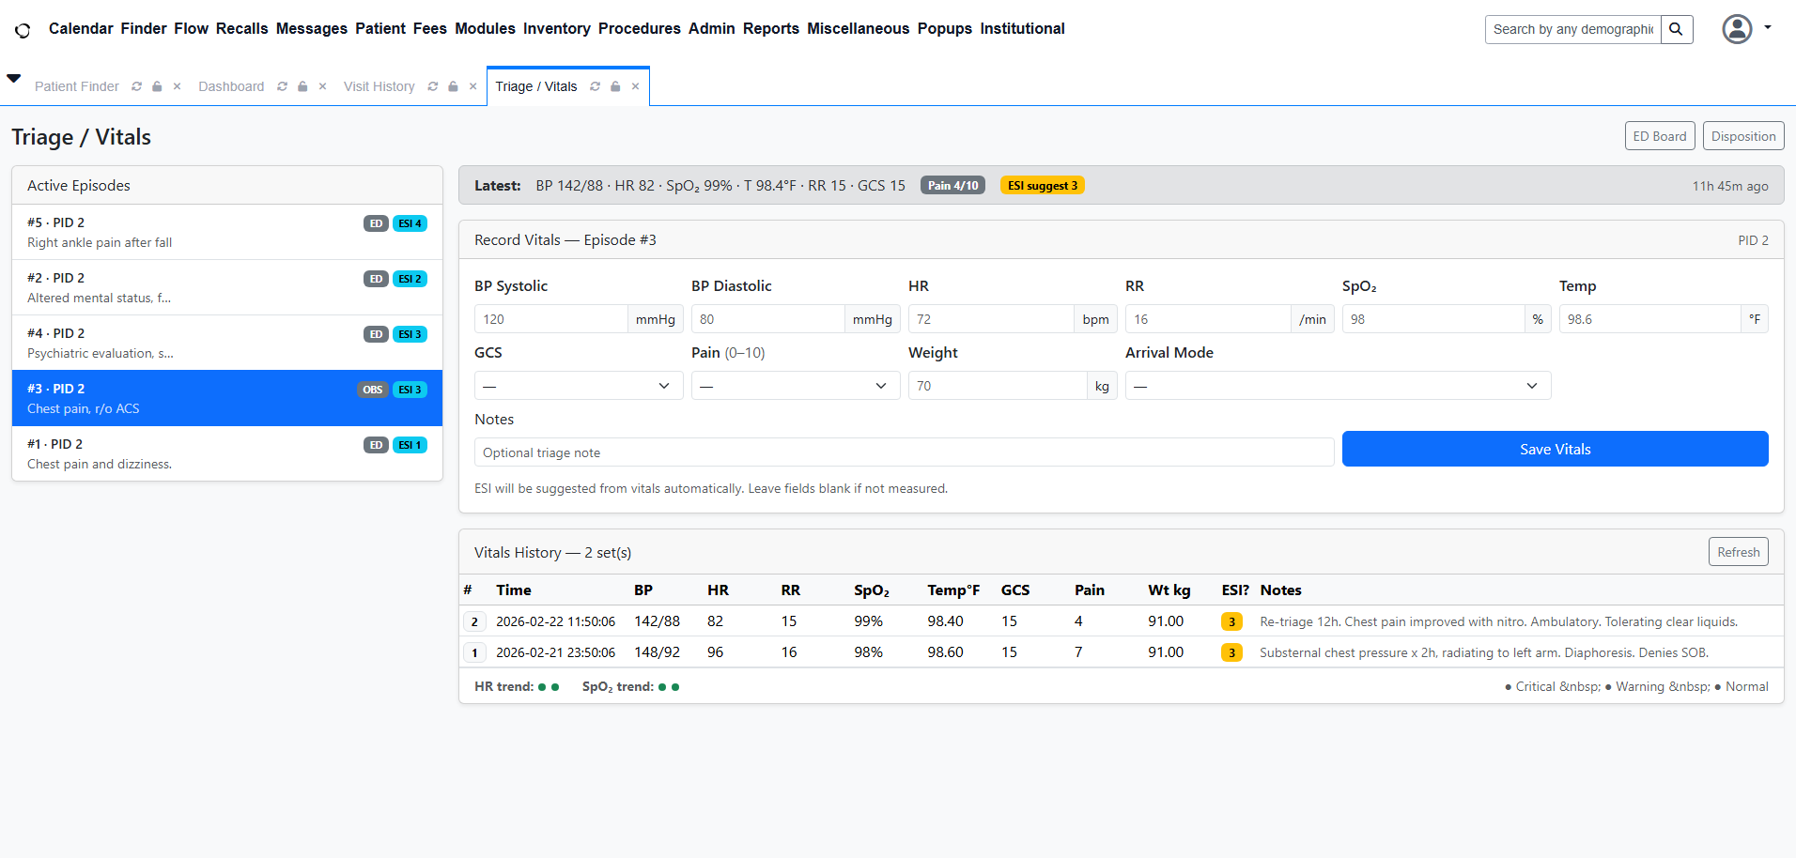This screenshot has width=1796, height=858.
Task: Close the Visit History tab
Action: [472, 86]
